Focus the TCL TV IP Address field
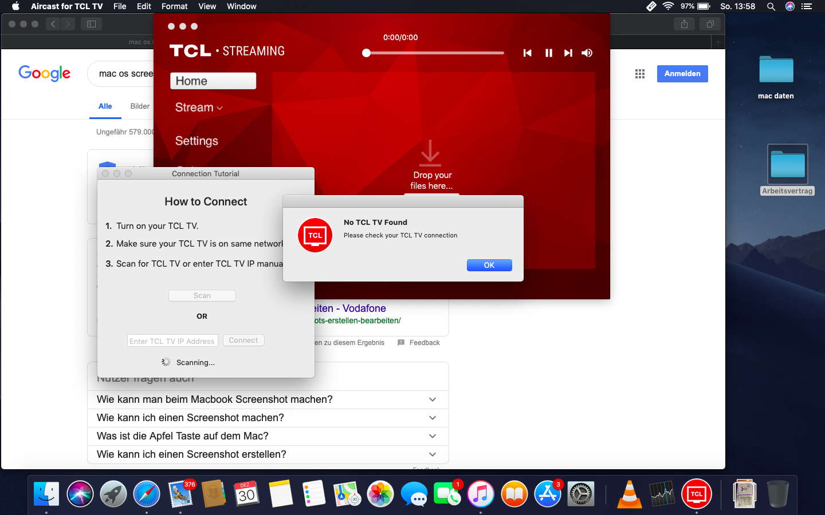 172,341
